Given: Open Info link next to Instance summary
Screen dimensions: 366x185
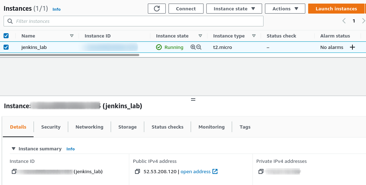Looking at the screenshot, I should tap(70, 149).
